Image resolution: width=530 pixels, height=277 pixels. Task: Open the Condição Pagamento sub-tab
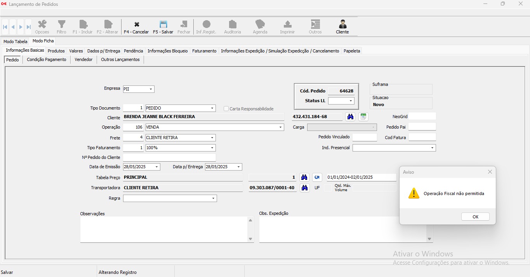[47, 59]
